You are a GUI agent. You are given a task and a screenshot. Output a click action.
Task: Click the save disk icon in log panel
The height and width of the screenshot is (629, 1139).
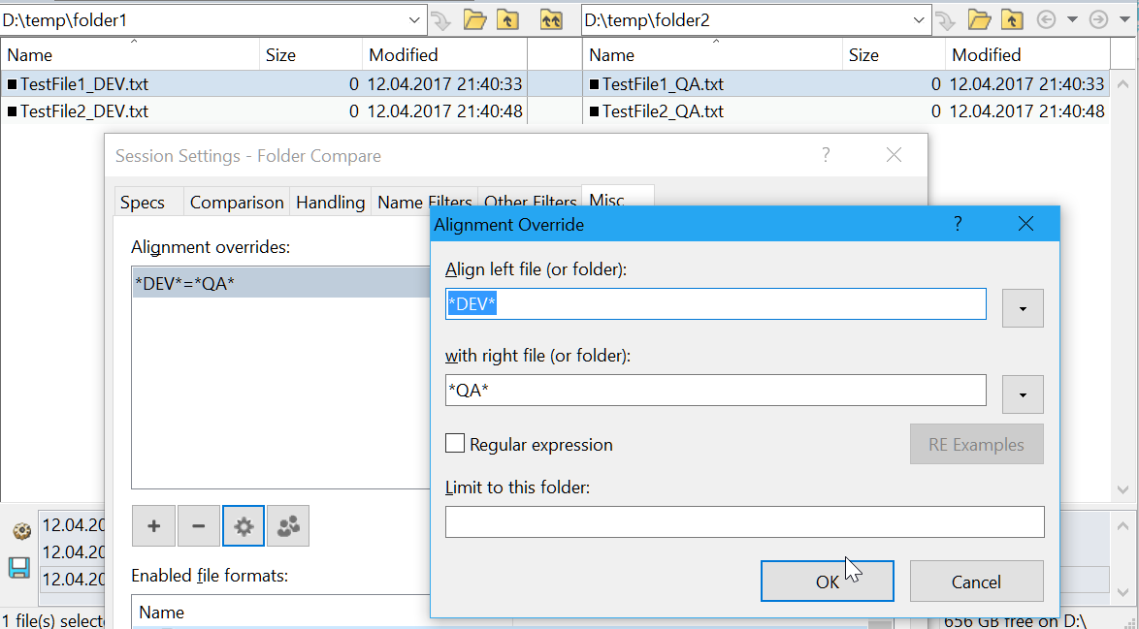tap(19, 567)
